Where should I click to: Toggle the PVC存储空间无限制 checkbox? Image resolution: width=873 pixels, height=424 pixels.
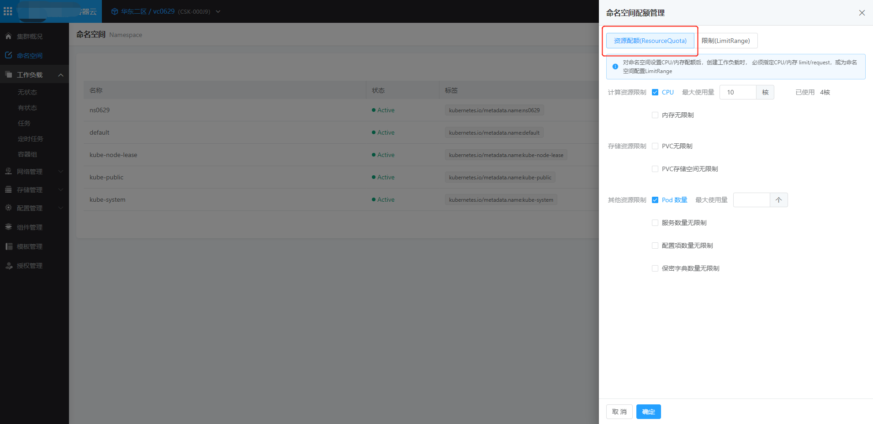click(655, 169)
